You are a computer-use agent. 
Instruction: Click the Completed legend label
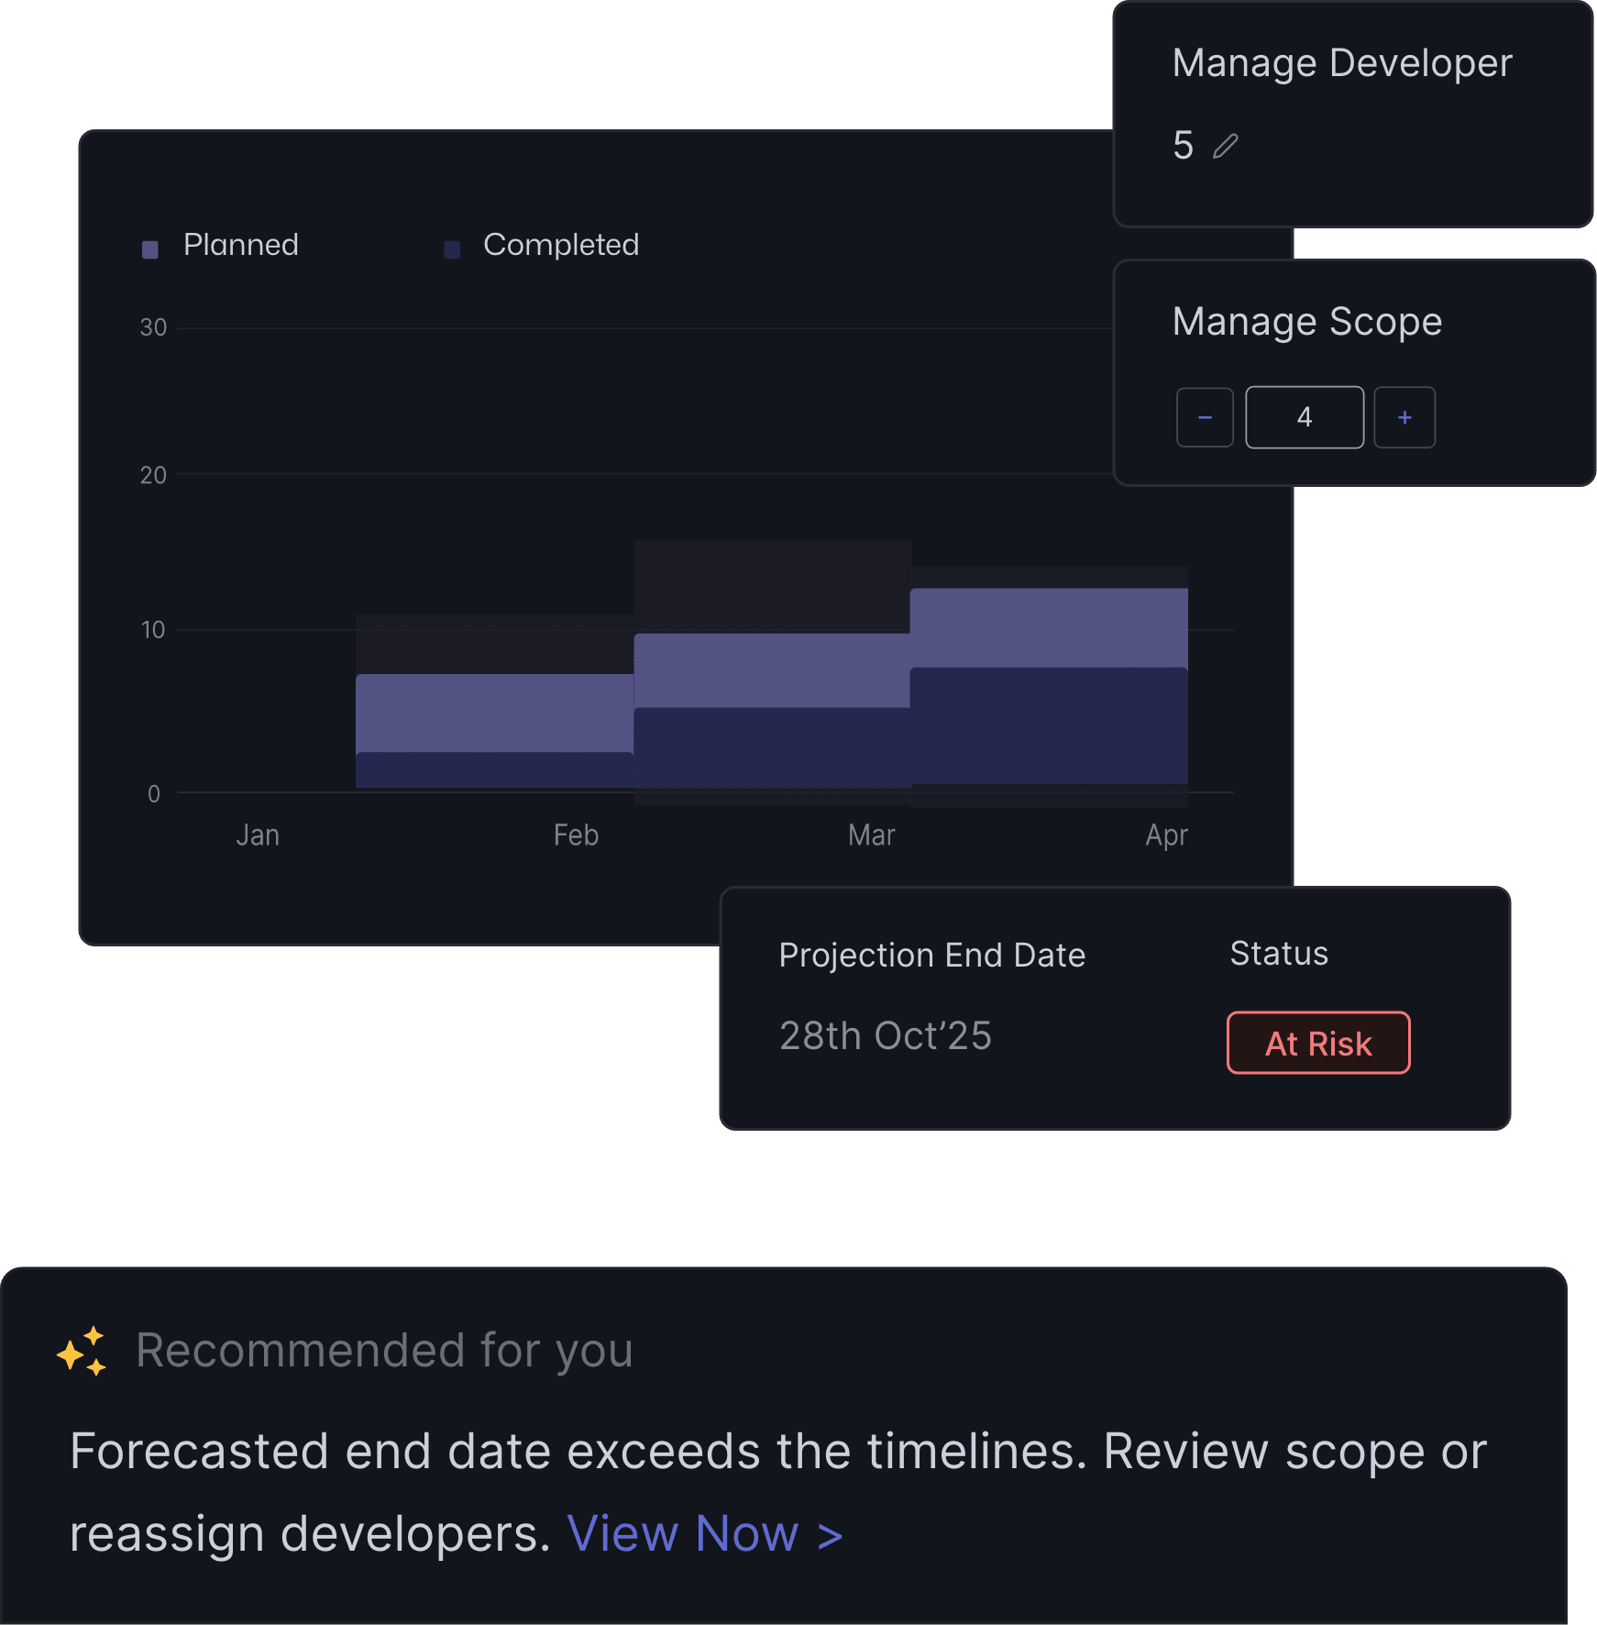pos(561,245)
